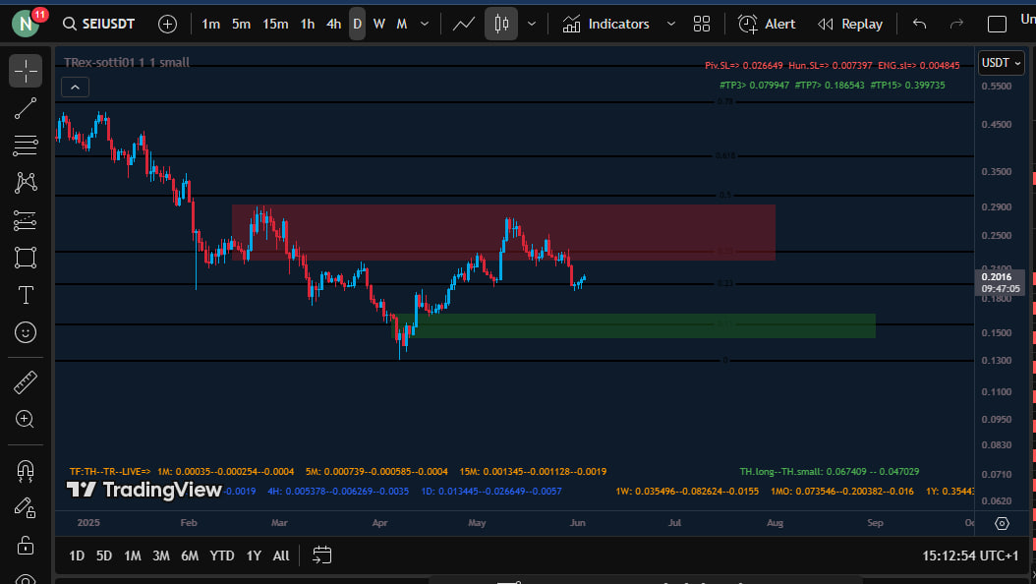The height and width of the screenshot is (584, 1036).
Task: Click the Replay button
Action: 850,24
